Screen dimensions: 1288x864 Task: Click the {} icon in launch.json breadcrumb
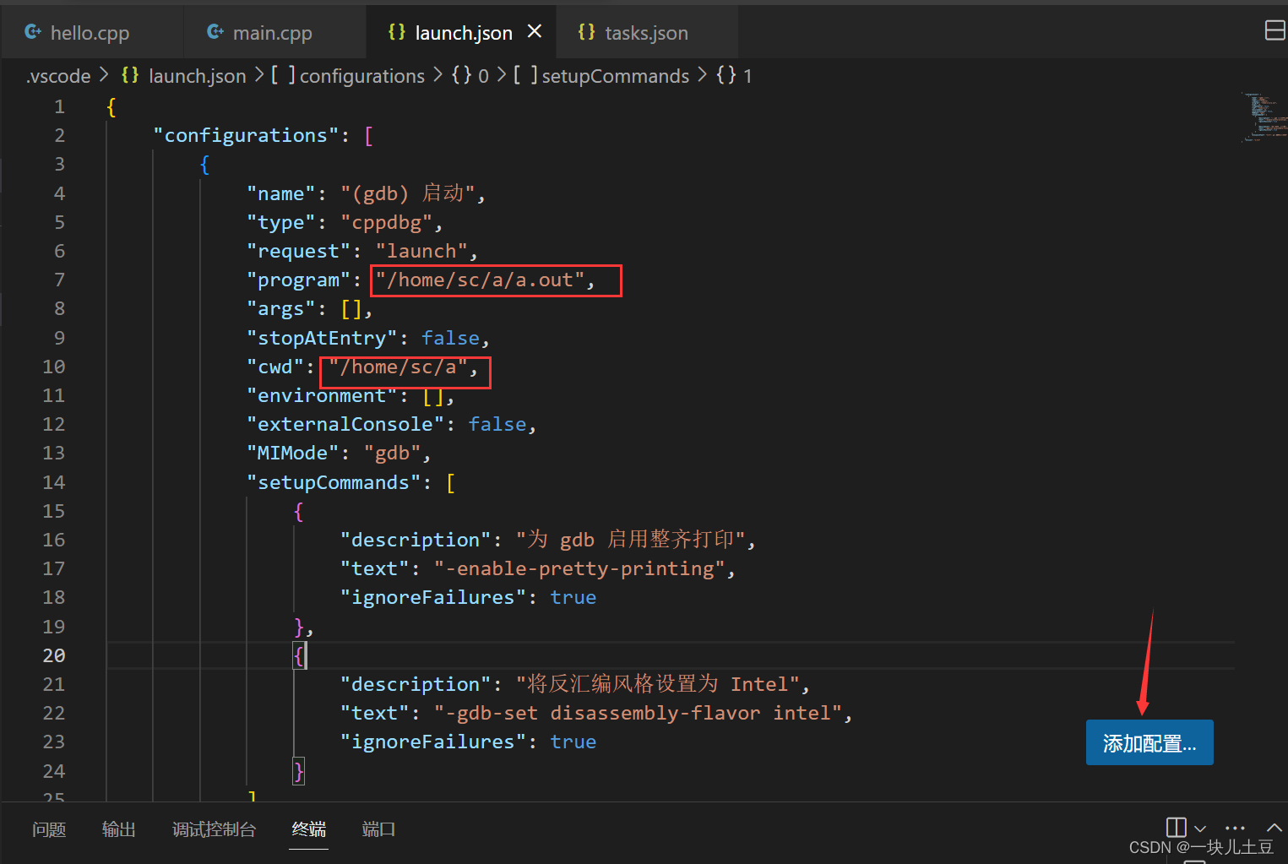tap(129, 75)
